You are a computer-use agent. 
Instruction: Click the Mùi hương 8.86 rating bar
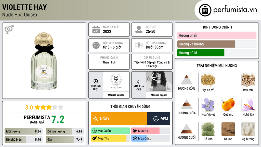click(x=24, y=131)
